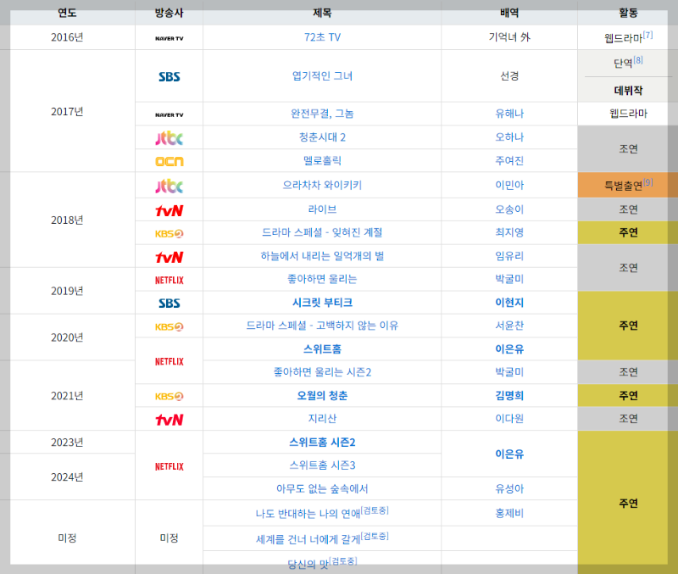Click the 데뷔작 cell
The height and width of the screenshot is (574, 678).
click(628, 91)
